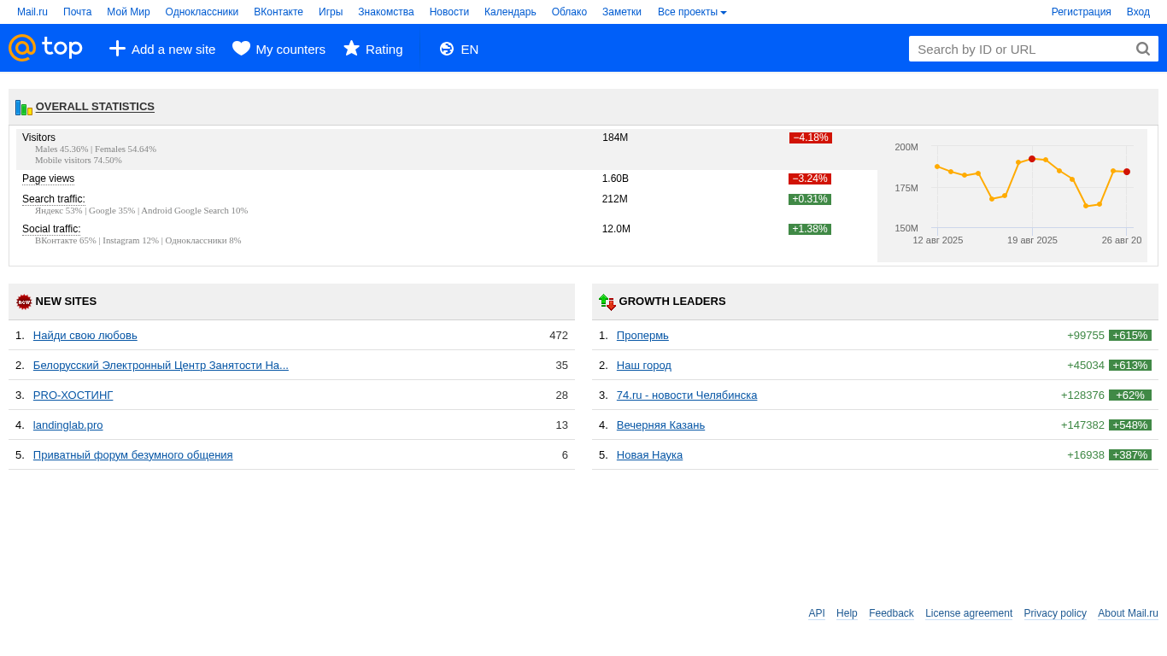Click the −3.24% page views badge
Screen dimensions: 1167x656
coord(810,179)
